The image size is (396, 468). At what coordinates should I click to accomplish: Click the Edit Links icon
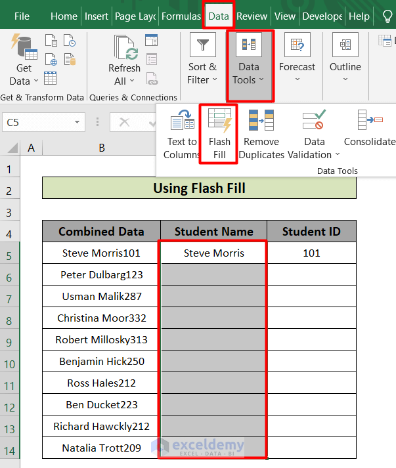click(152, 79)
